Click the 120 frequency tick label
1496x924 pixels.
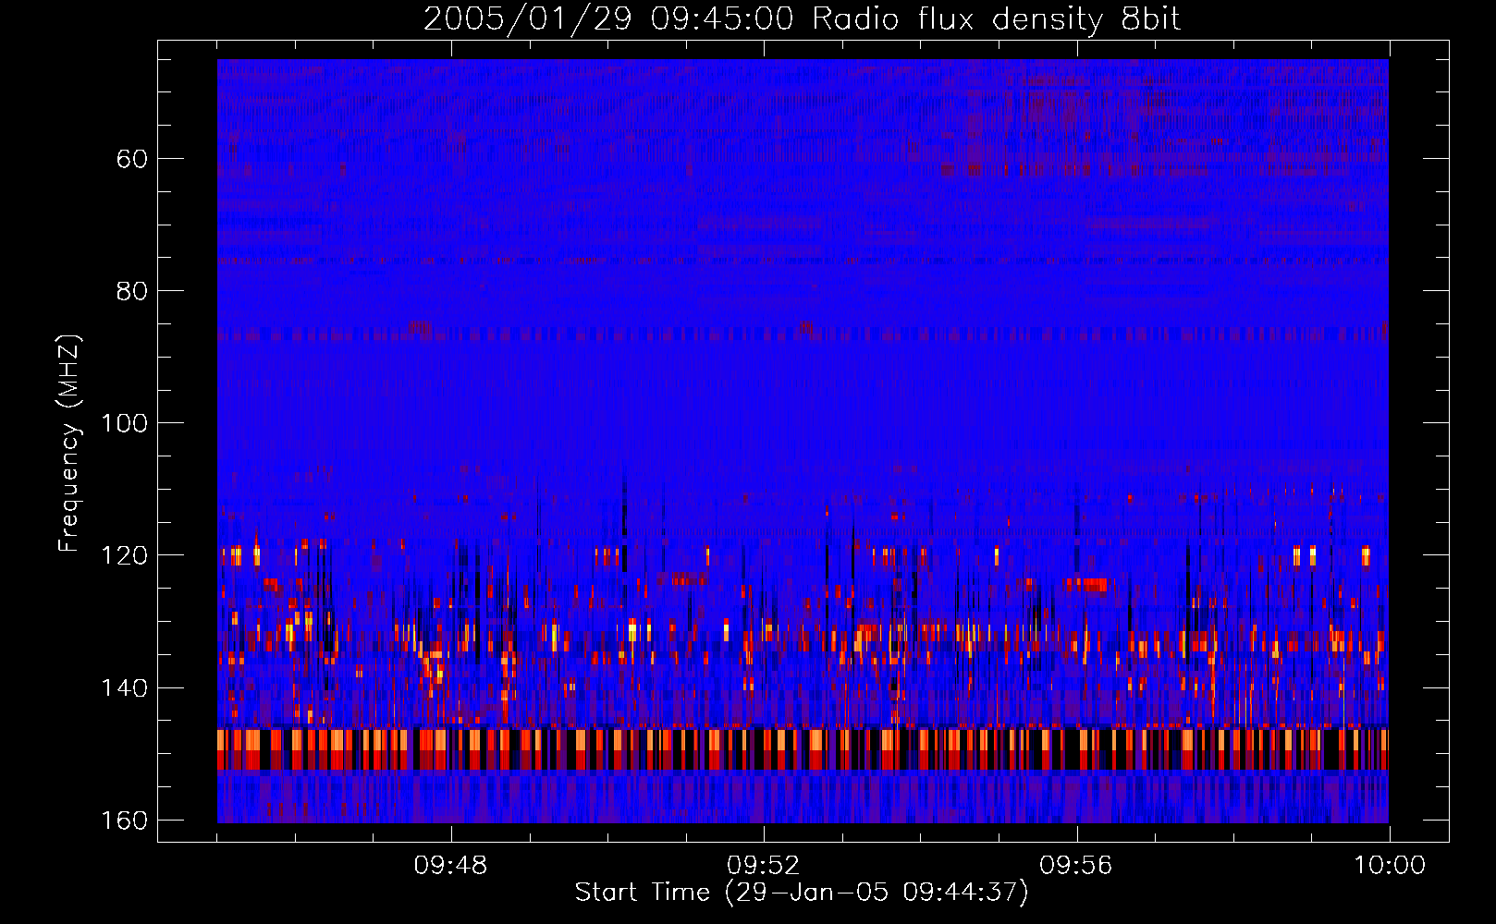[x=125, y=555]
